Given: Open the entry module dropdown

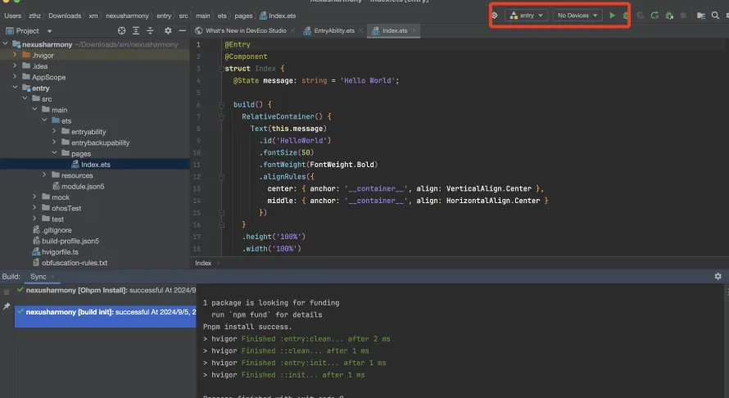Looking at the screenshot, I should click(526, 15).
